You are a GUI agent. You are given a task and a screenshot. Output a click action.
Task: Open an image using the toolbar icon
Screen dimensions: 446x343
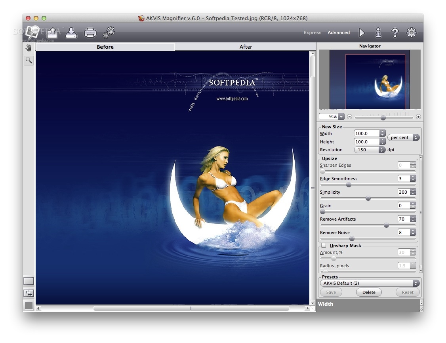pos(52,32)
